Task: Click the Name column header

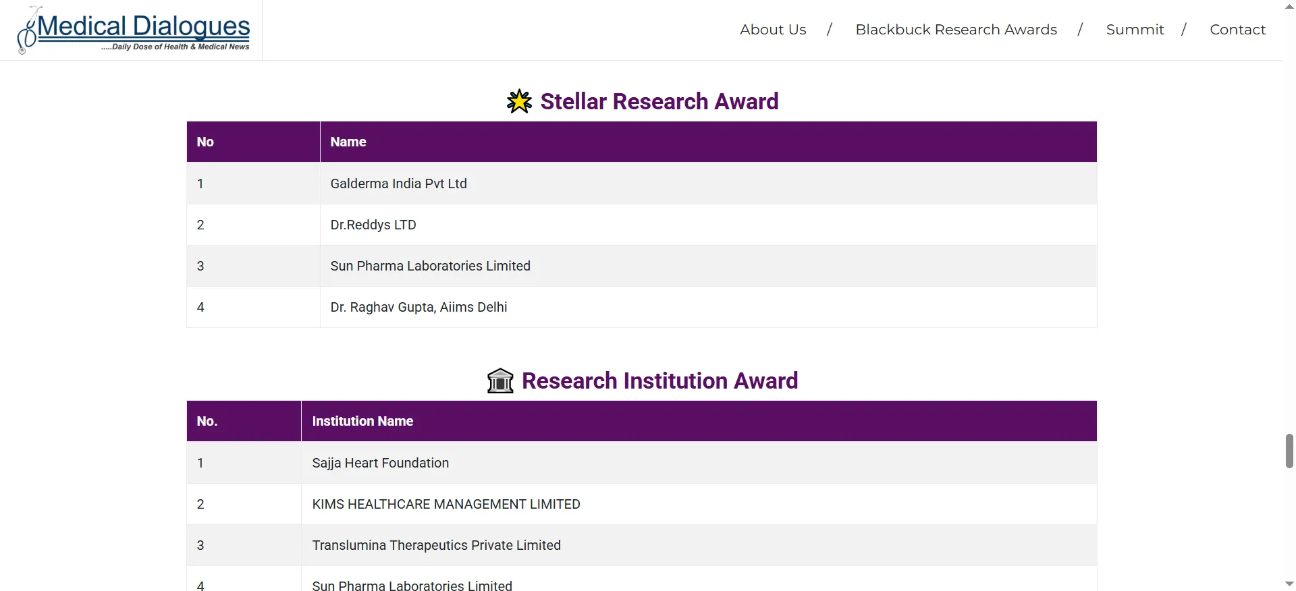Action: 709,142
